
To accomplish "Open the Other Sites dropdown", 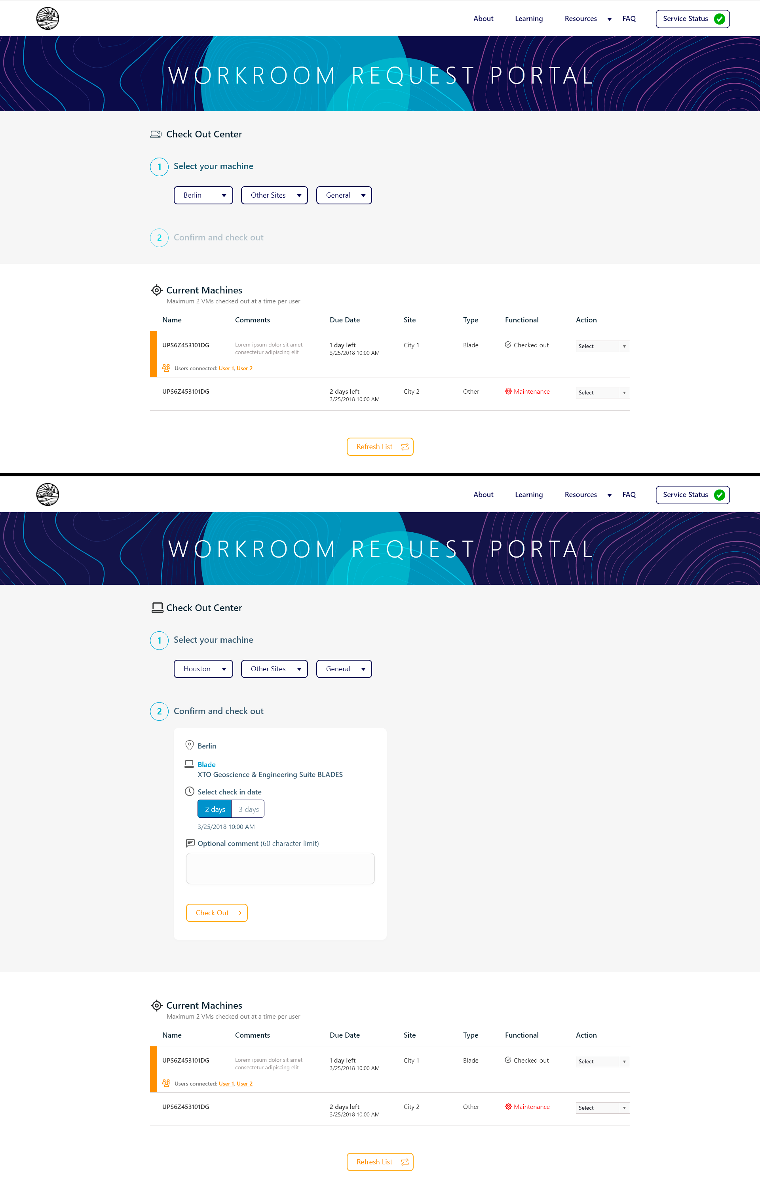I will [x=274, y=195].
